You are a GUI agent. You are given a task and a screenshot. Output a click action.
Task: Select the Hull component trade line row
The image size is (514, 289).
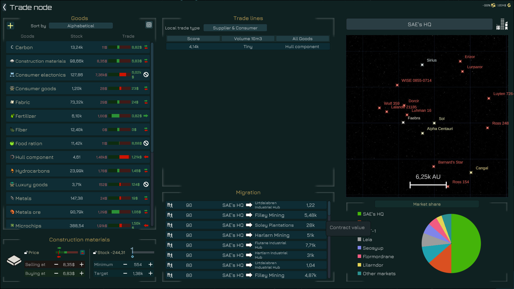click(x=248, y=47)
